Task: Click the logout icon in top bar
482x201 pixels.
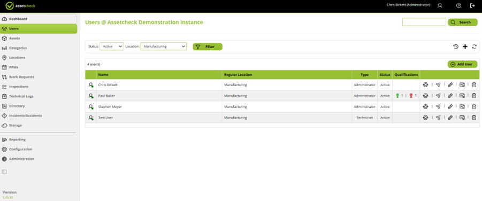Action: pyautogui.click(x=472, y=5)
